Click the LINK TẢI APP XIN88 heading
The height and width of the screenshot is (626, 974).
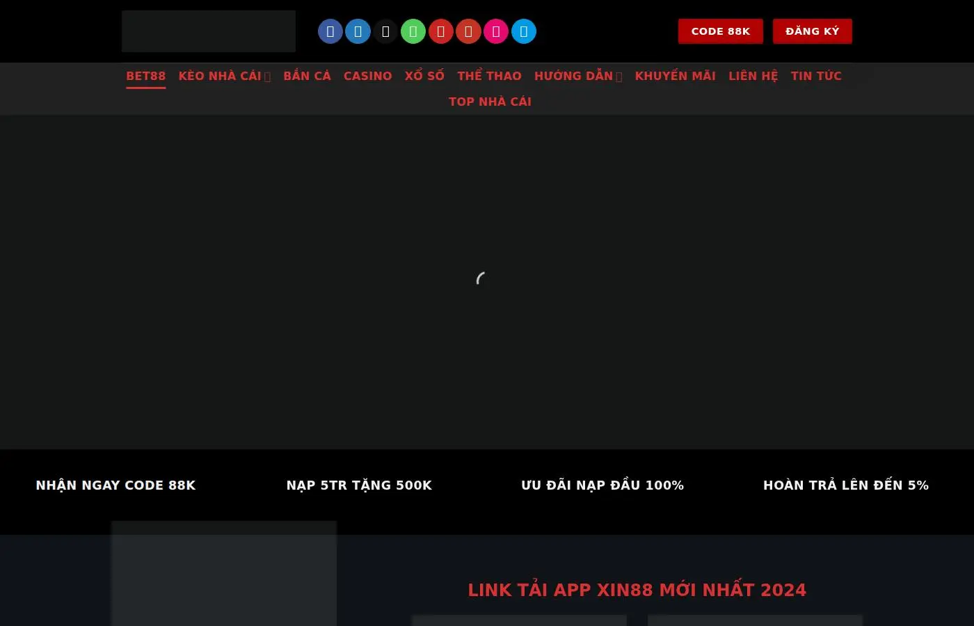click(x=637, y=590)
